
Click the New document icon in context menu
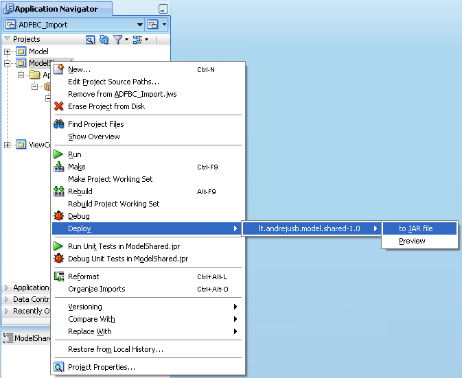pos(58,69)
